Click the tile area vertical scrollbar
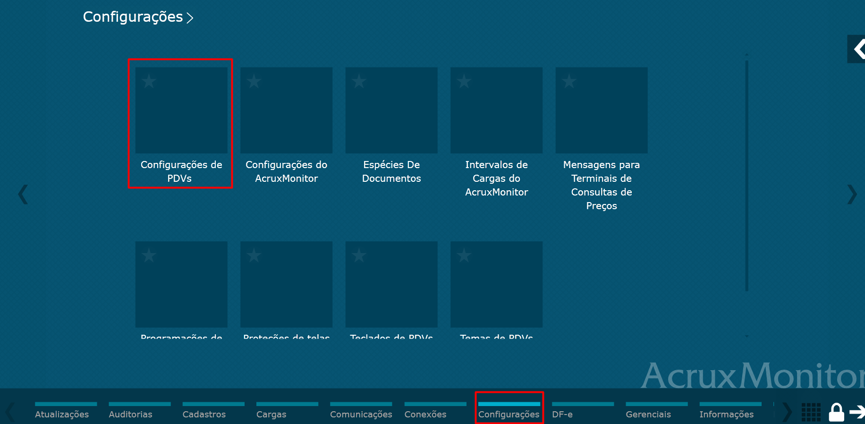 746,175
